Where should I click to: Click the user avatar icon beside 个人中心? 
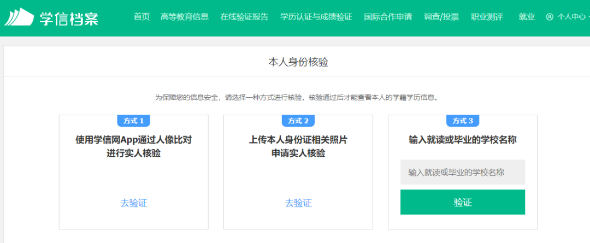[x=549, y=17]
